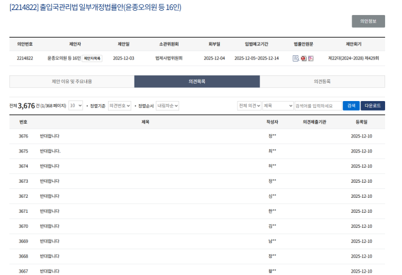Click the 의안번호 value 2214822 cell
Viewport: 402px width, 275px height.
(x=25, y=58)
